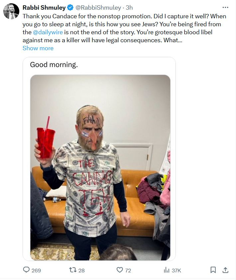236x280 pixels.
Task: Open Rabbi Shmuley's profile picture
Action: click(11, 11)
